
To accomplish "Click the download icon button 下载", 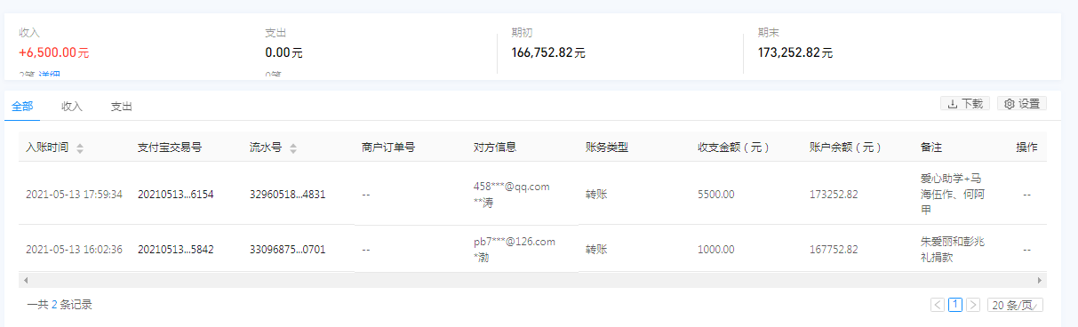I will click(964, 104).
